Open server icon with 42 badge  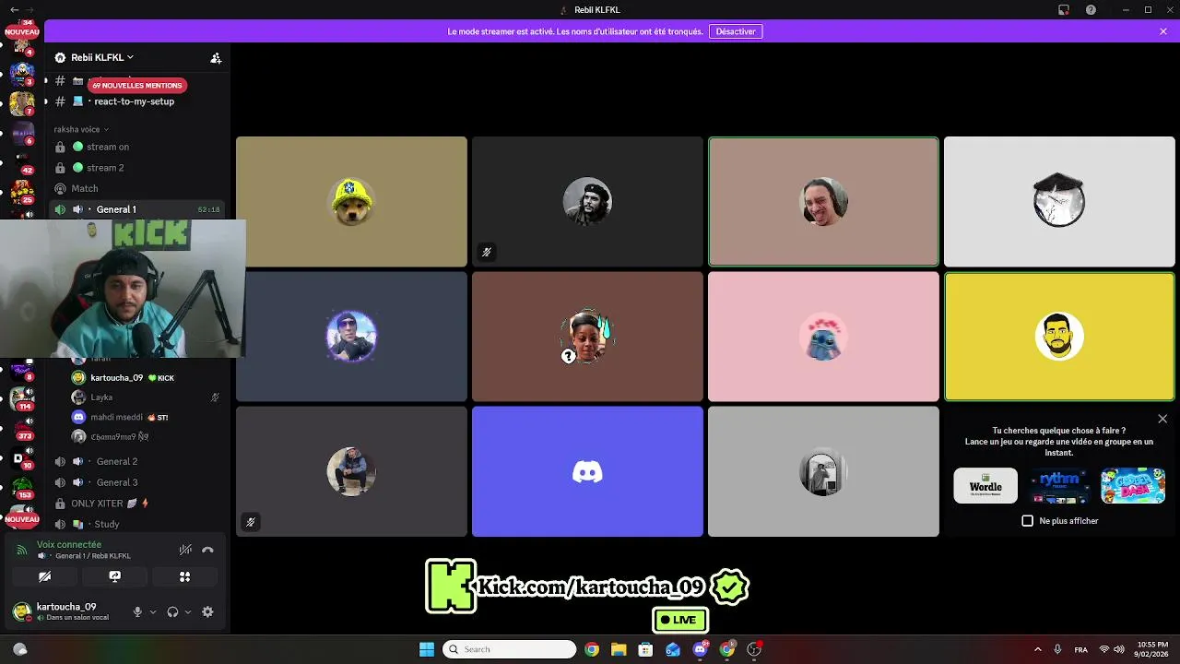click(22, 162)
